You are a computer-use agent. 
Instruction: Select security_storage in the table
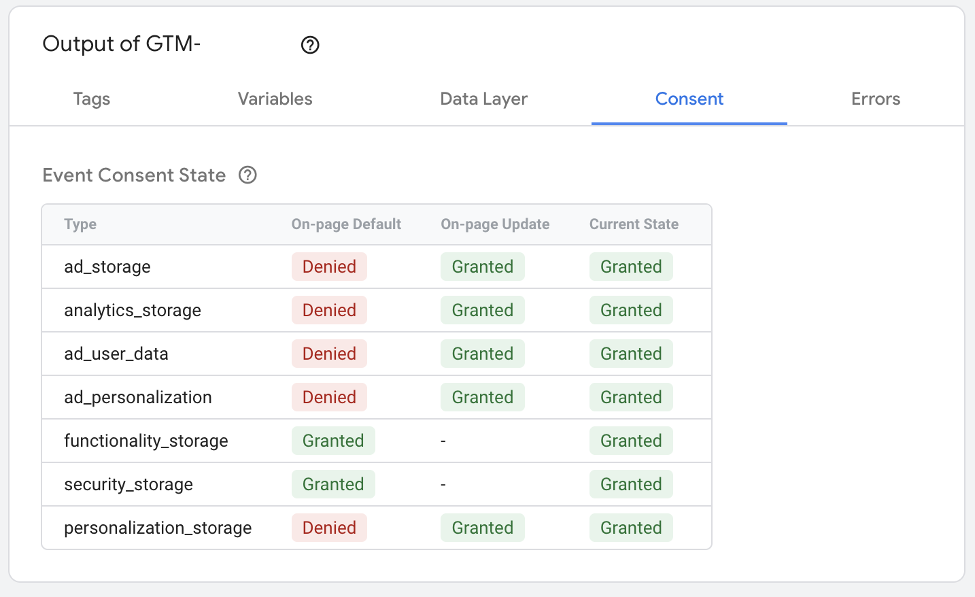point(129,485)
